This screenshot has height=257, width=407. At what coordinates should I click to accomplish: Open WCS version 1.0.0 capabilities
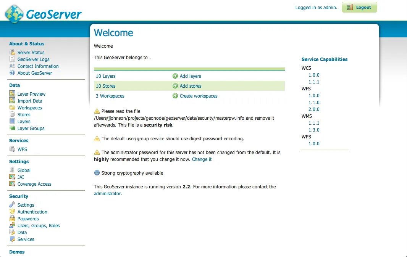pos(314,75)
